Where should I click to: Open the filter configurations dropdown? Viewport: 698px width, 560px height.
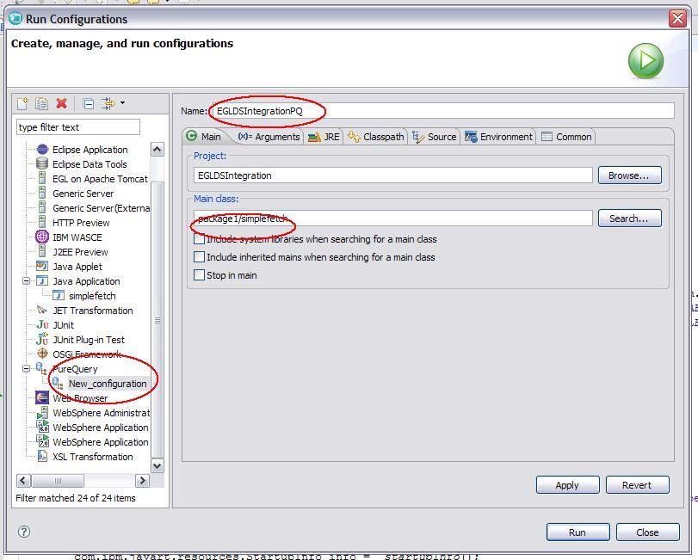point(122,103)
